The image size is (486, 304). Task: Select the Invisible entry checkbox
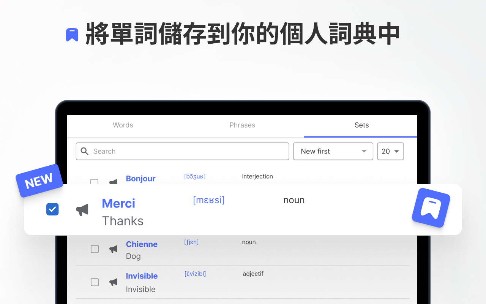point(95,282)
